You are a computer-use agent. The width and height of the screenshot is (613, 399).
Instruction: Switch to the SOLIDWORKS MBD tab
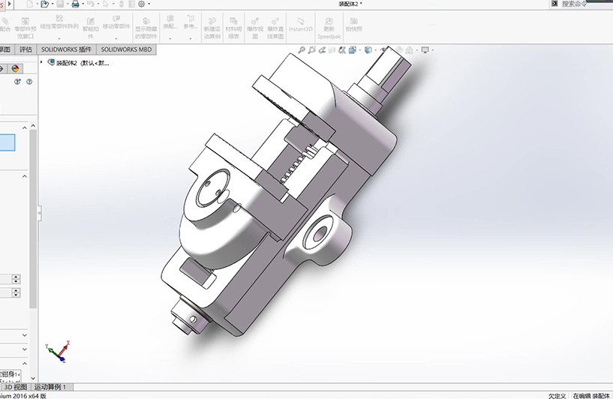(x=126, y=49)
